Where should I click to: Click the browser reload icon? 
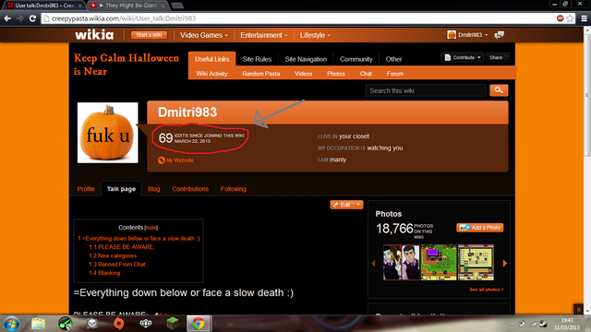(x=33, y=18)
